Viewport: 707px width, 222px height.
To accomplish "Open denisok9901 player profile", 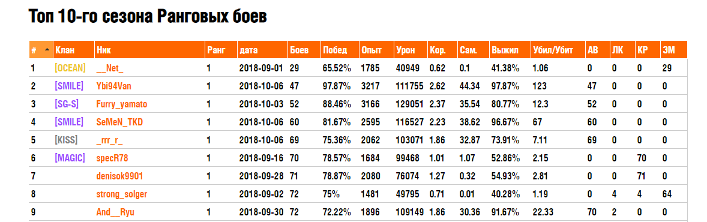I will point(119,176).
